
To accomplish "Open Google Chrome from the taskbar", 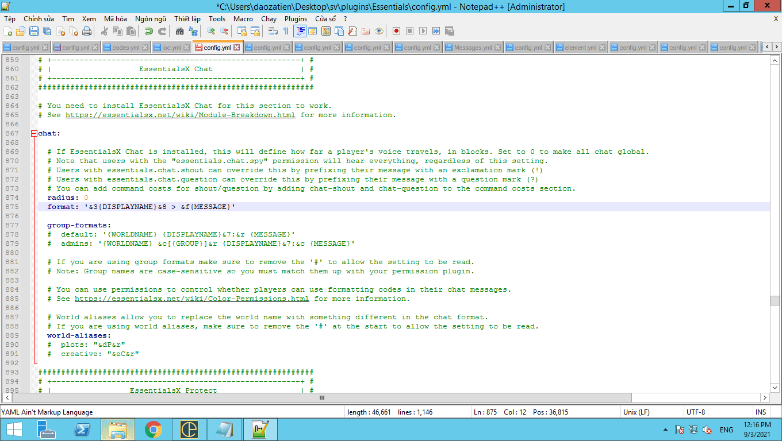I will coord(153,430).
